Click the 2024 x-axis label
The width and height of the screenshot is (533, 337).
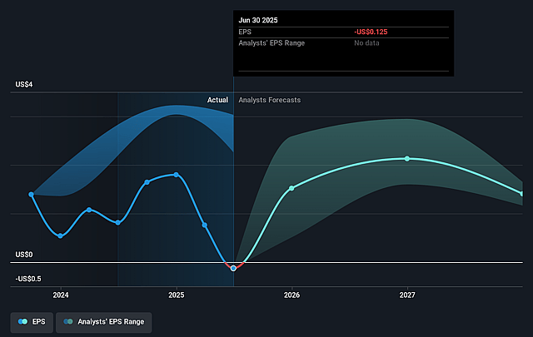click(61, 295)
